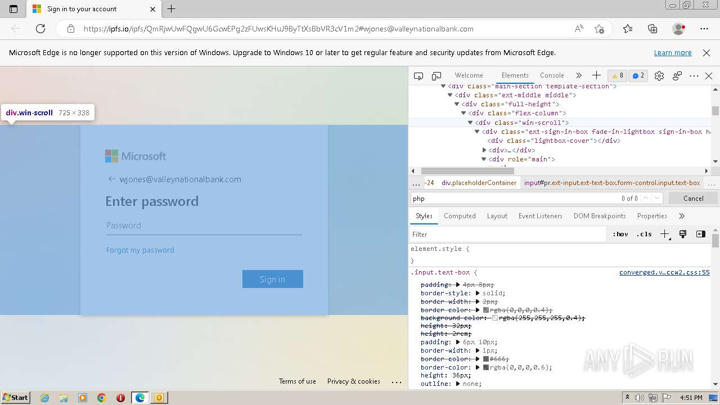This screenshot has width=720, height=405.
Task: Open converged css source link
Action: pyautogui.click(x=664, y=272)
